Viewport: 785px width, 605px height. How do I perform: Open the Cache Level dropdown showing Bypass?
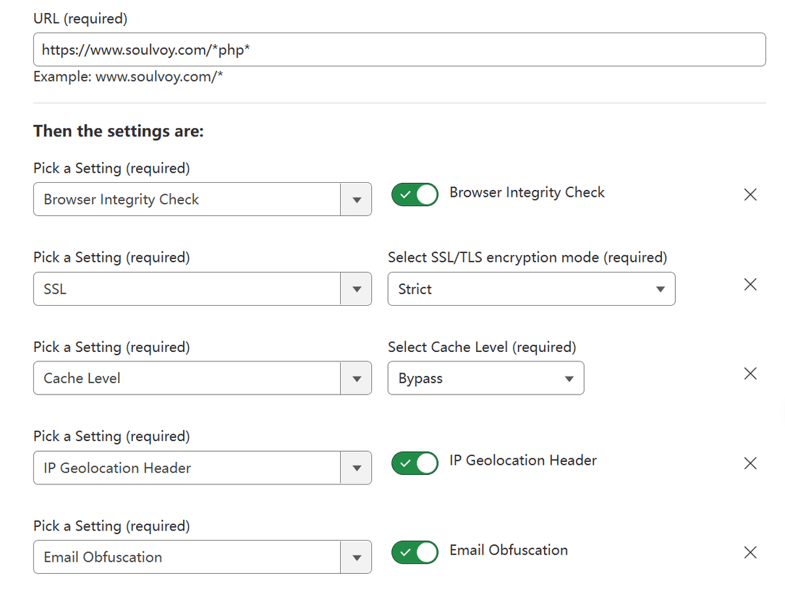point(485,377)
